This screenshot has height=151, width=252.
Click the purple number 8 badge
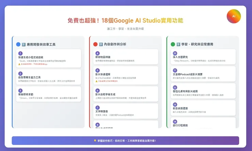(97, 125)
